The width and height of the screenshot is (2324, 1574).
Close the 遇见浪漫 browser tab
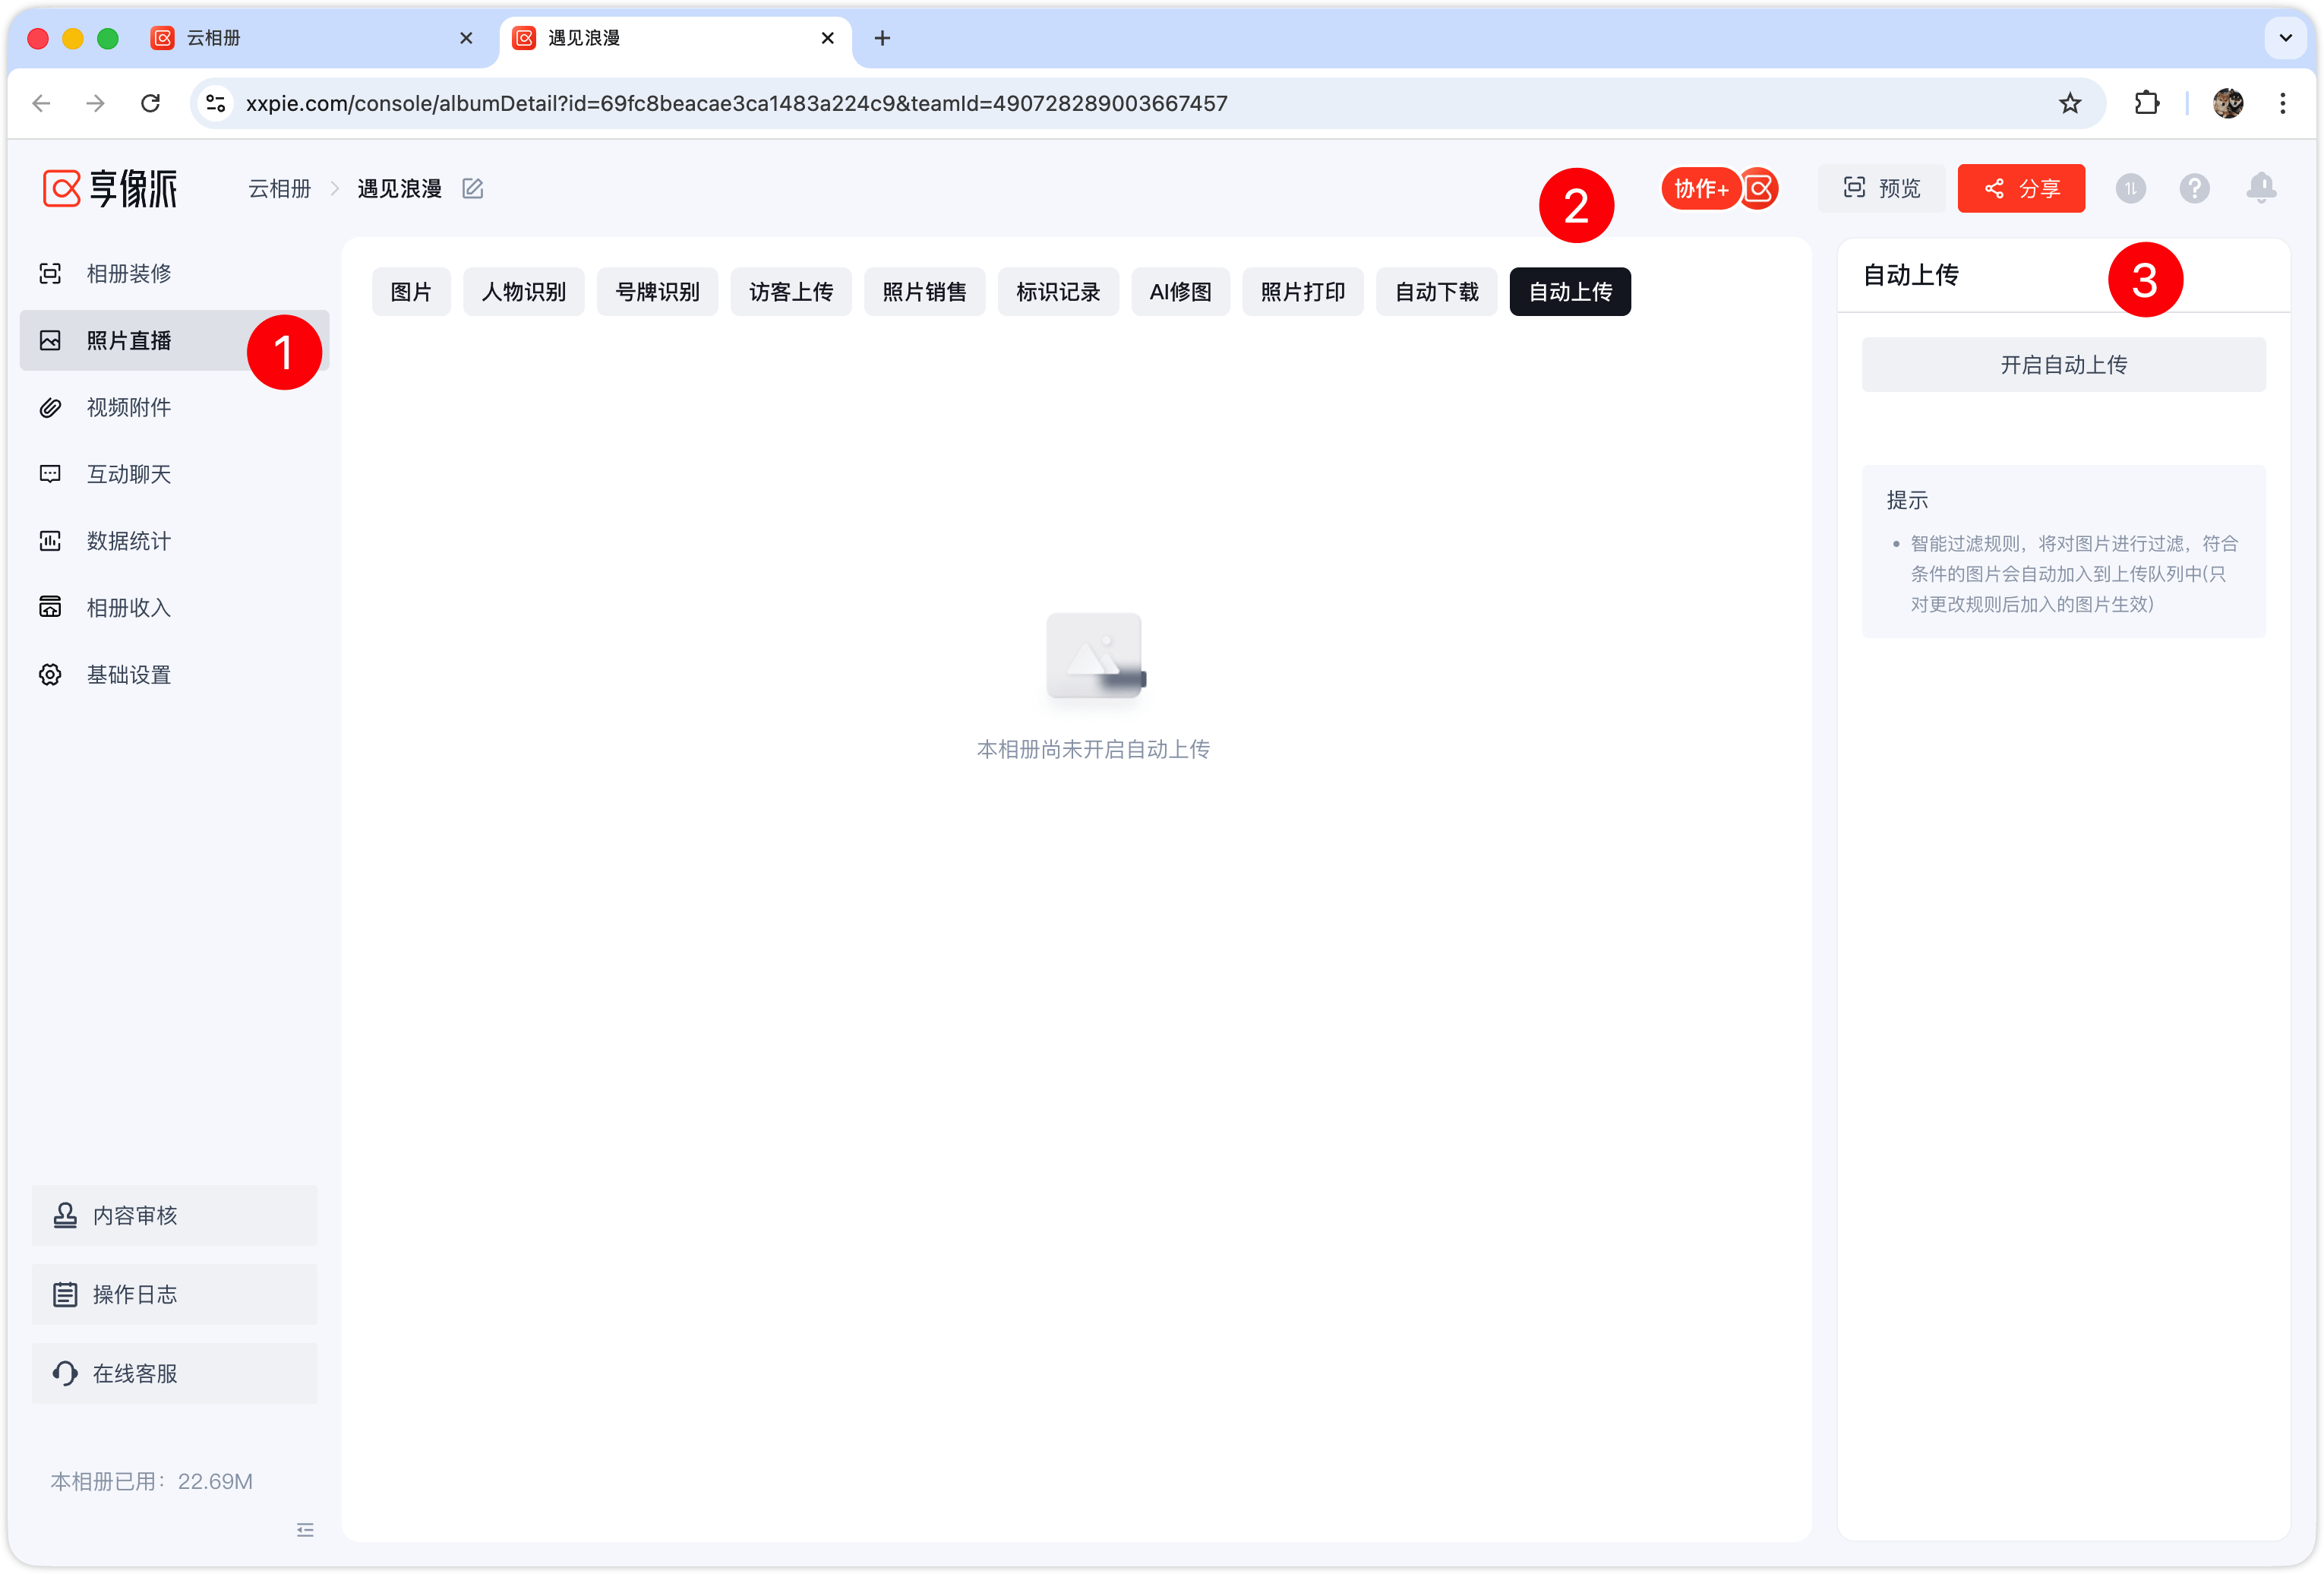tap(827, 38)
